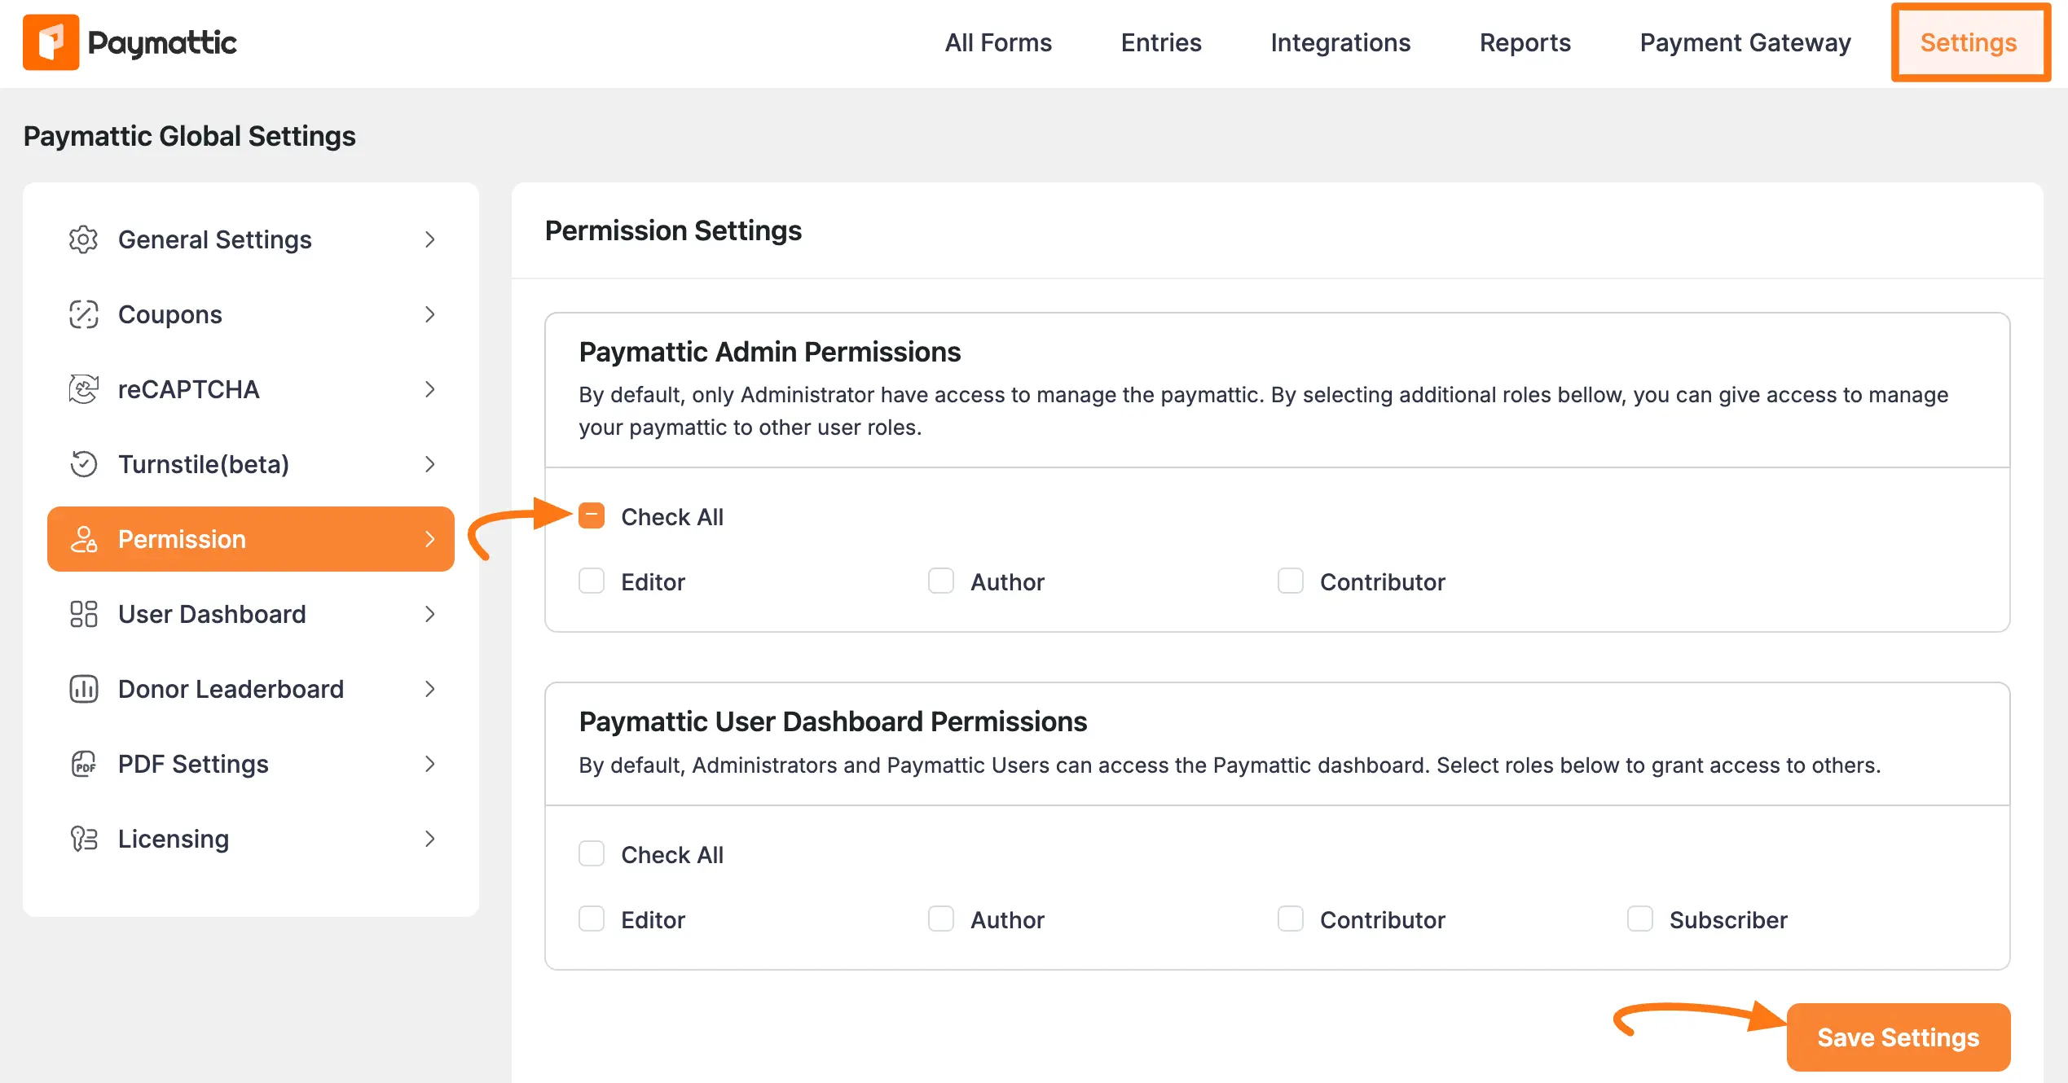Click the Donor Leaderboard chart icon
This screenshot has height=1083, width=2068.
[x=83, y=689]
